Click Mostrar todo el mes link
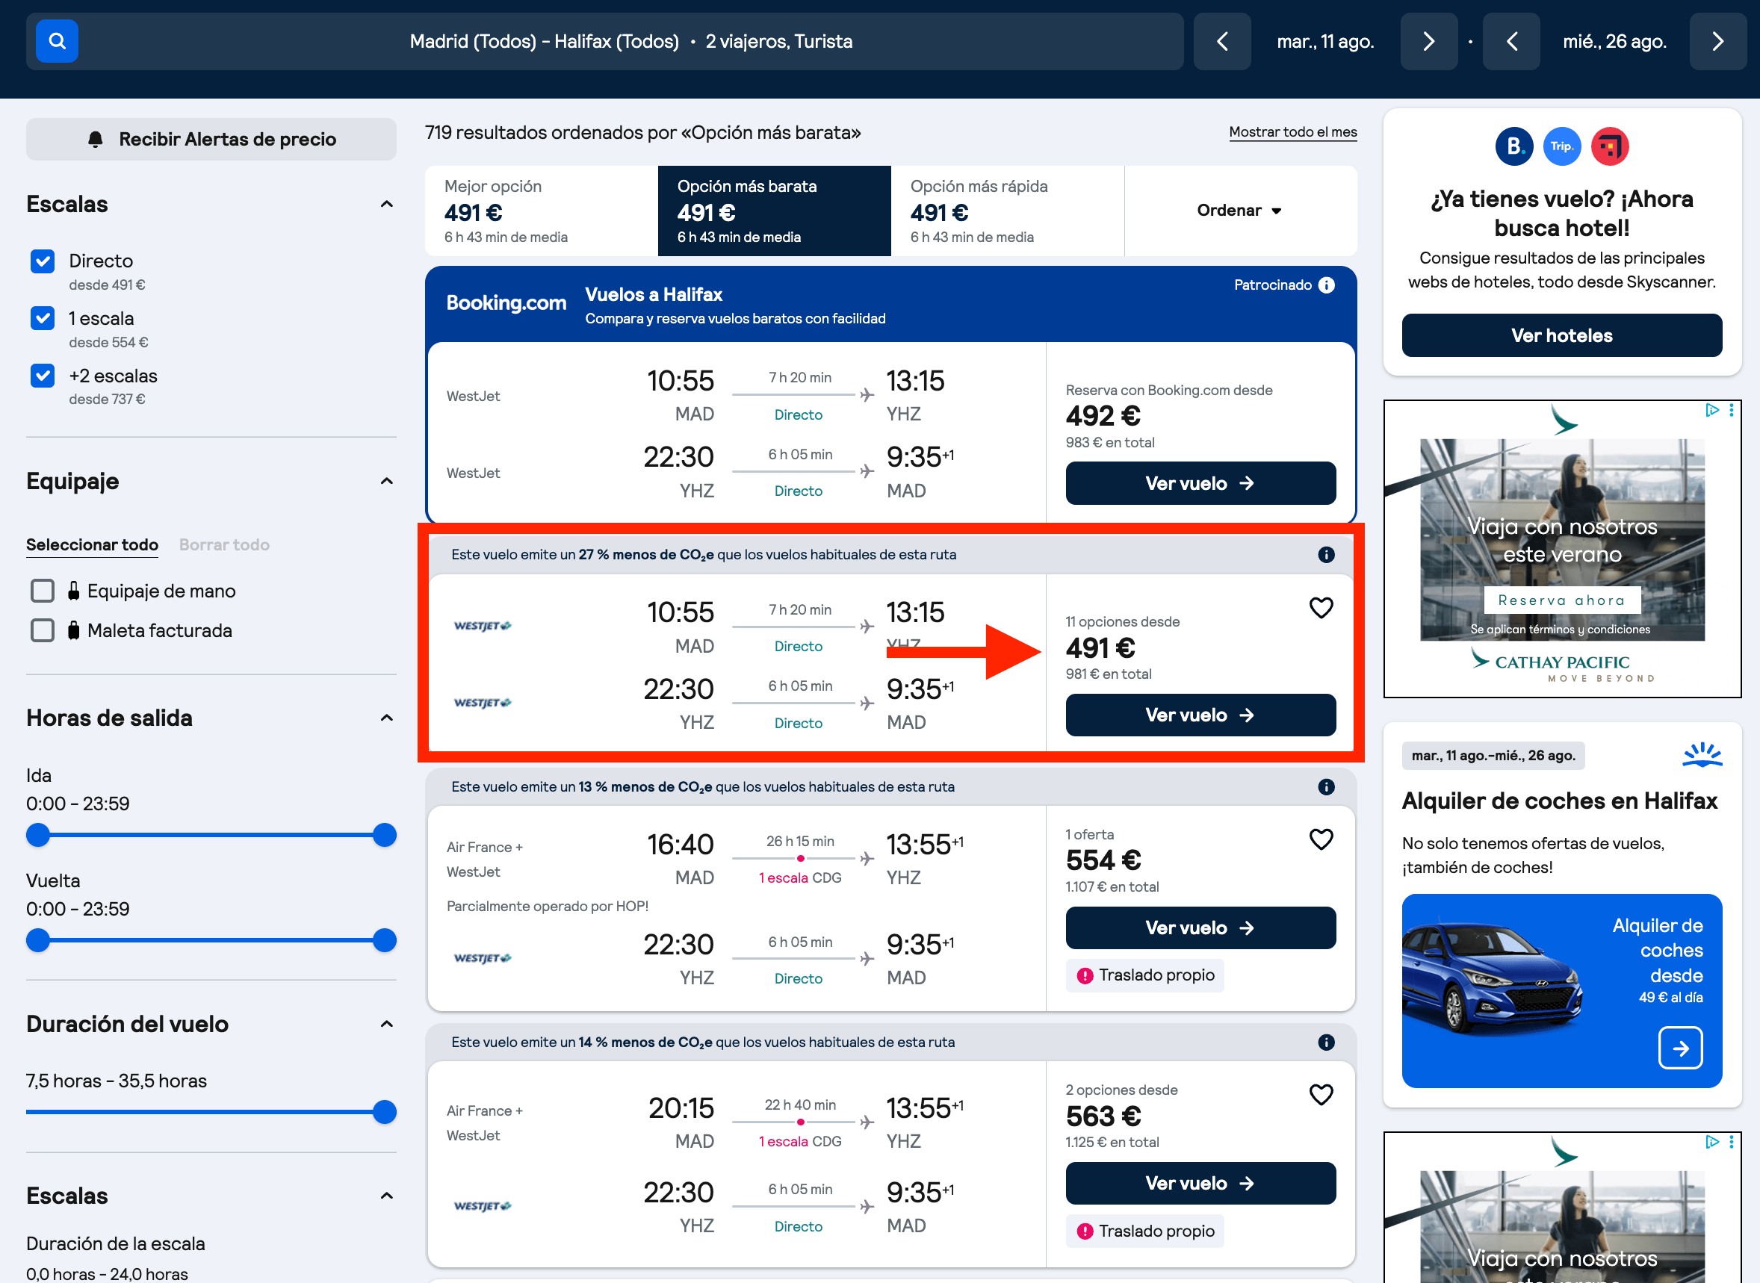Viewport: 1760px width, 1283px height. tap(1292, 132)
